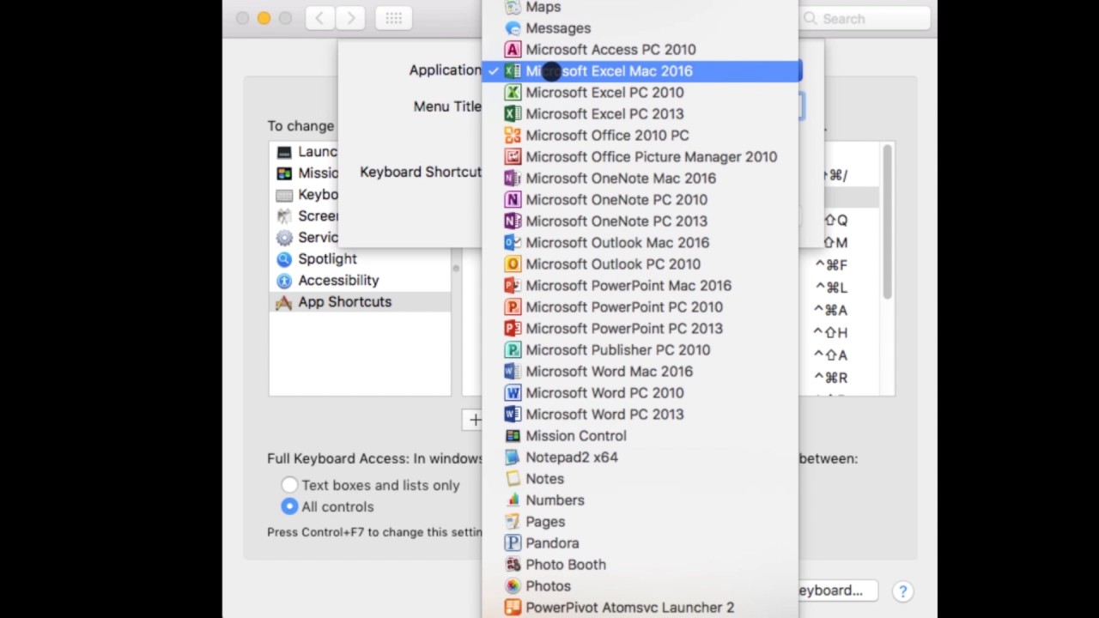
Task: Choose Maps from the application list
Action: (641, 7)
